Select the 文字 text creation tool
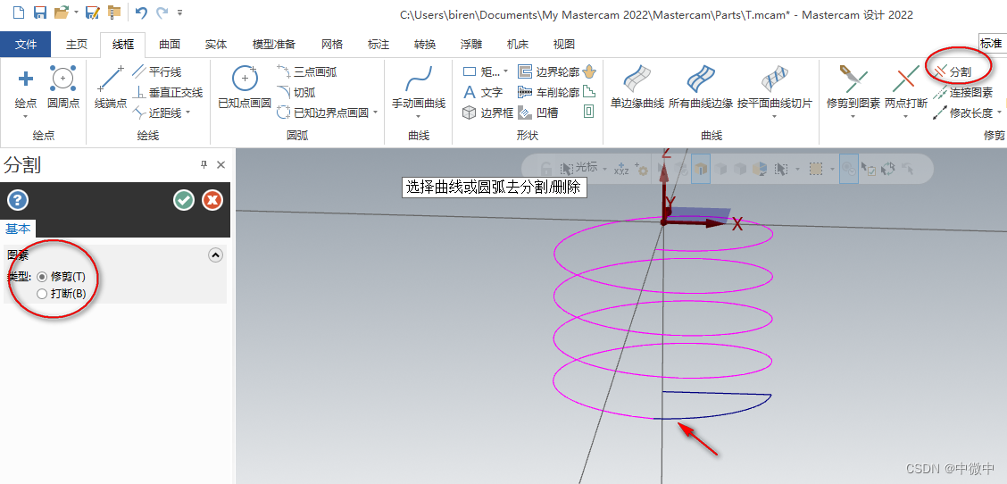The width and height of the screenshot is (1007, 484). (483, 93)
